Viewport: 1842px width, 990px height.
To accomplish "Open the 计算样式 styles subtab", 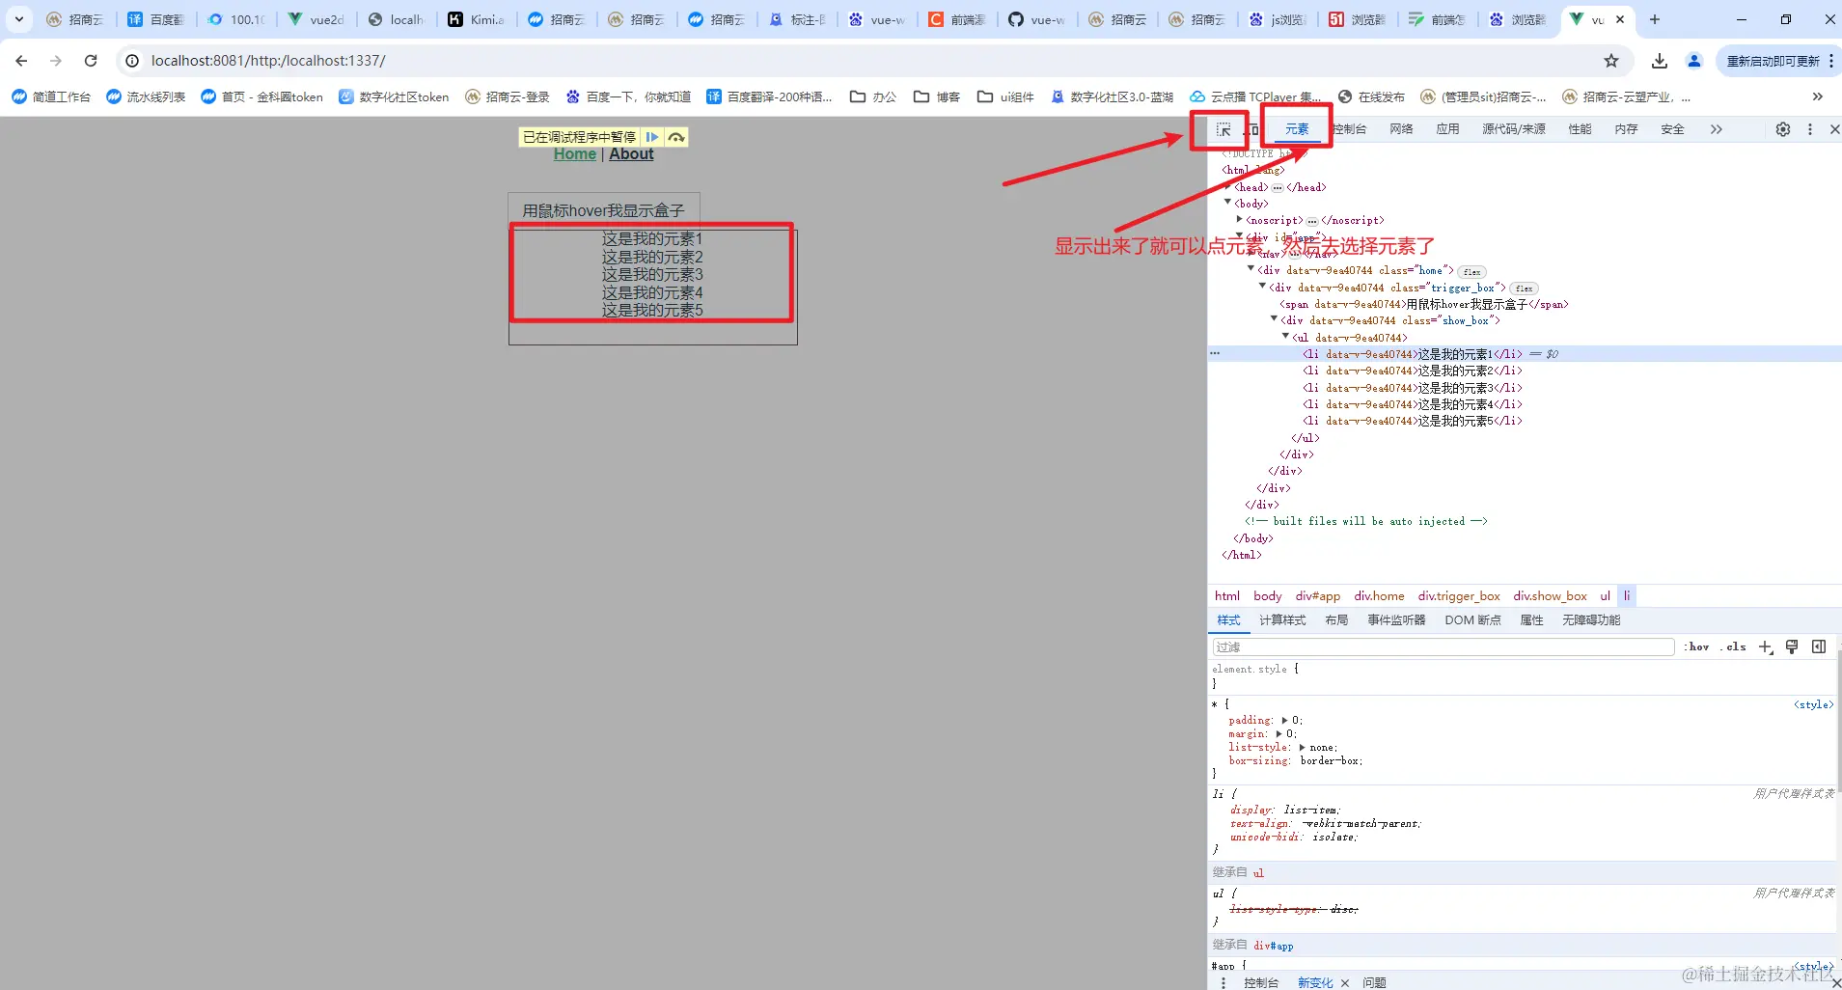I will [1282, 620].
